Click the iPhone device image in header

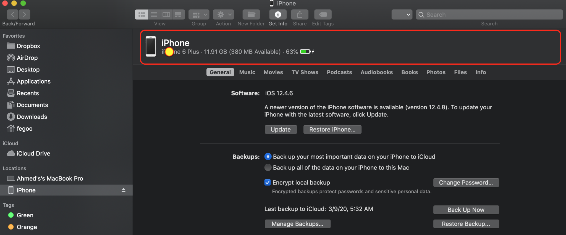click(x=151, y=46)
